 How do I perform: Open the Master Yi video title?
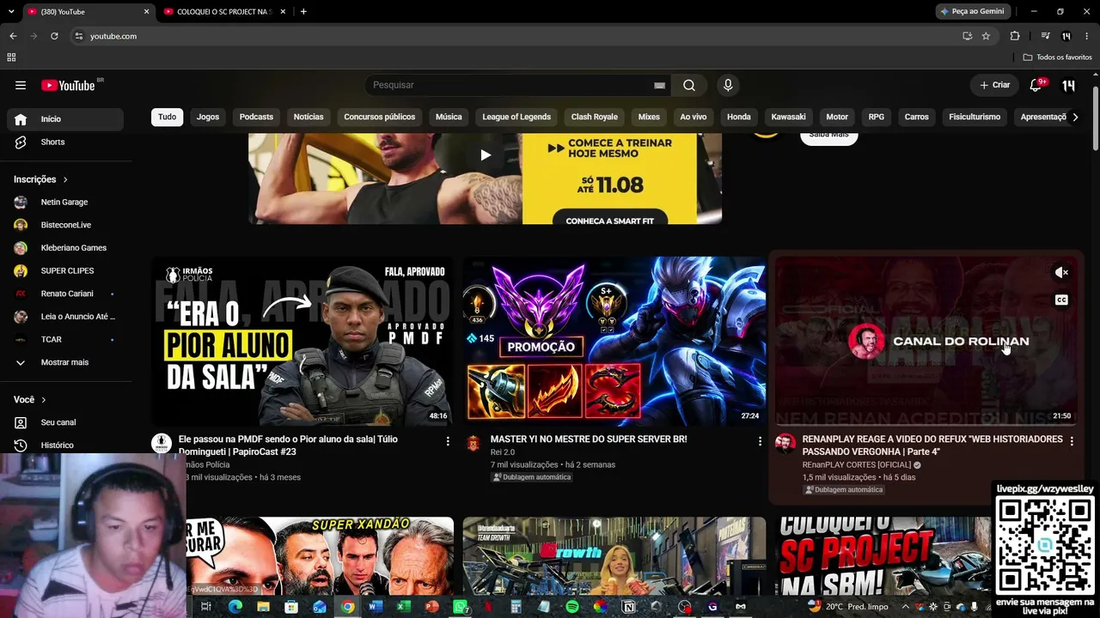(589, 439)
